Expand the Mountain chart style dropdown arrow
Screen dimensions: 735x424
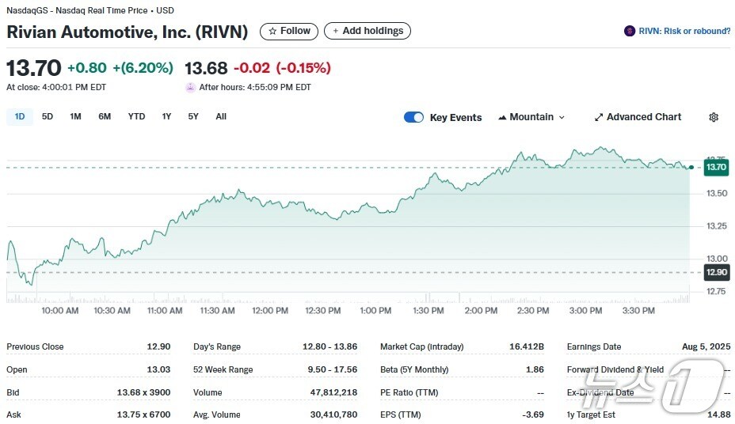coord(562,117)
